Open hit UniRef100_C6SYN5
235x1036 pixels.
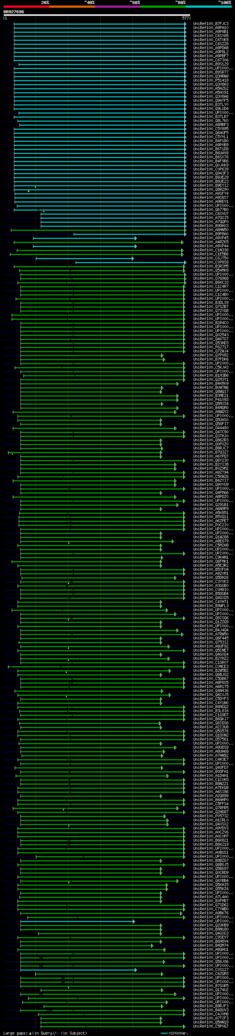(210, 36)
